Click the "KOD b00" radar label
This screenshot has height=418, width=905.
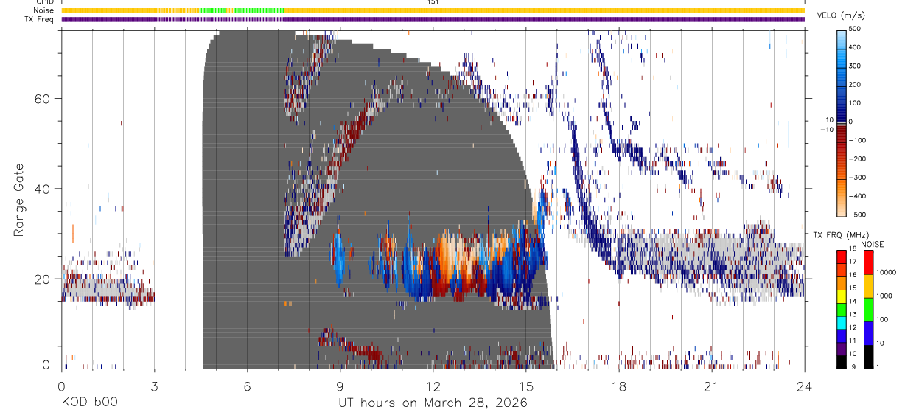click(x=89, y=403)
